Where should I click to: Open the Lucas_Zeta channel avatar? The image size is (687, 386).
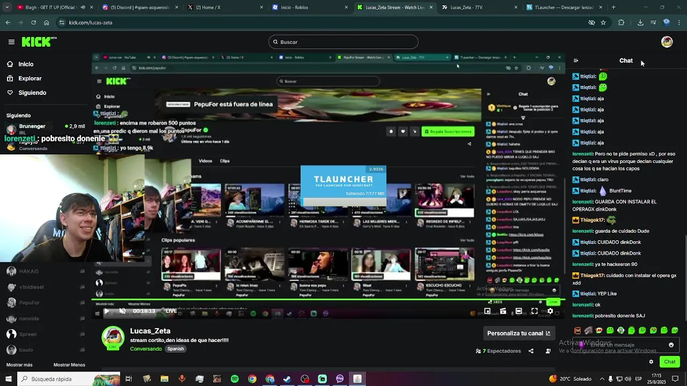[113, 338]
